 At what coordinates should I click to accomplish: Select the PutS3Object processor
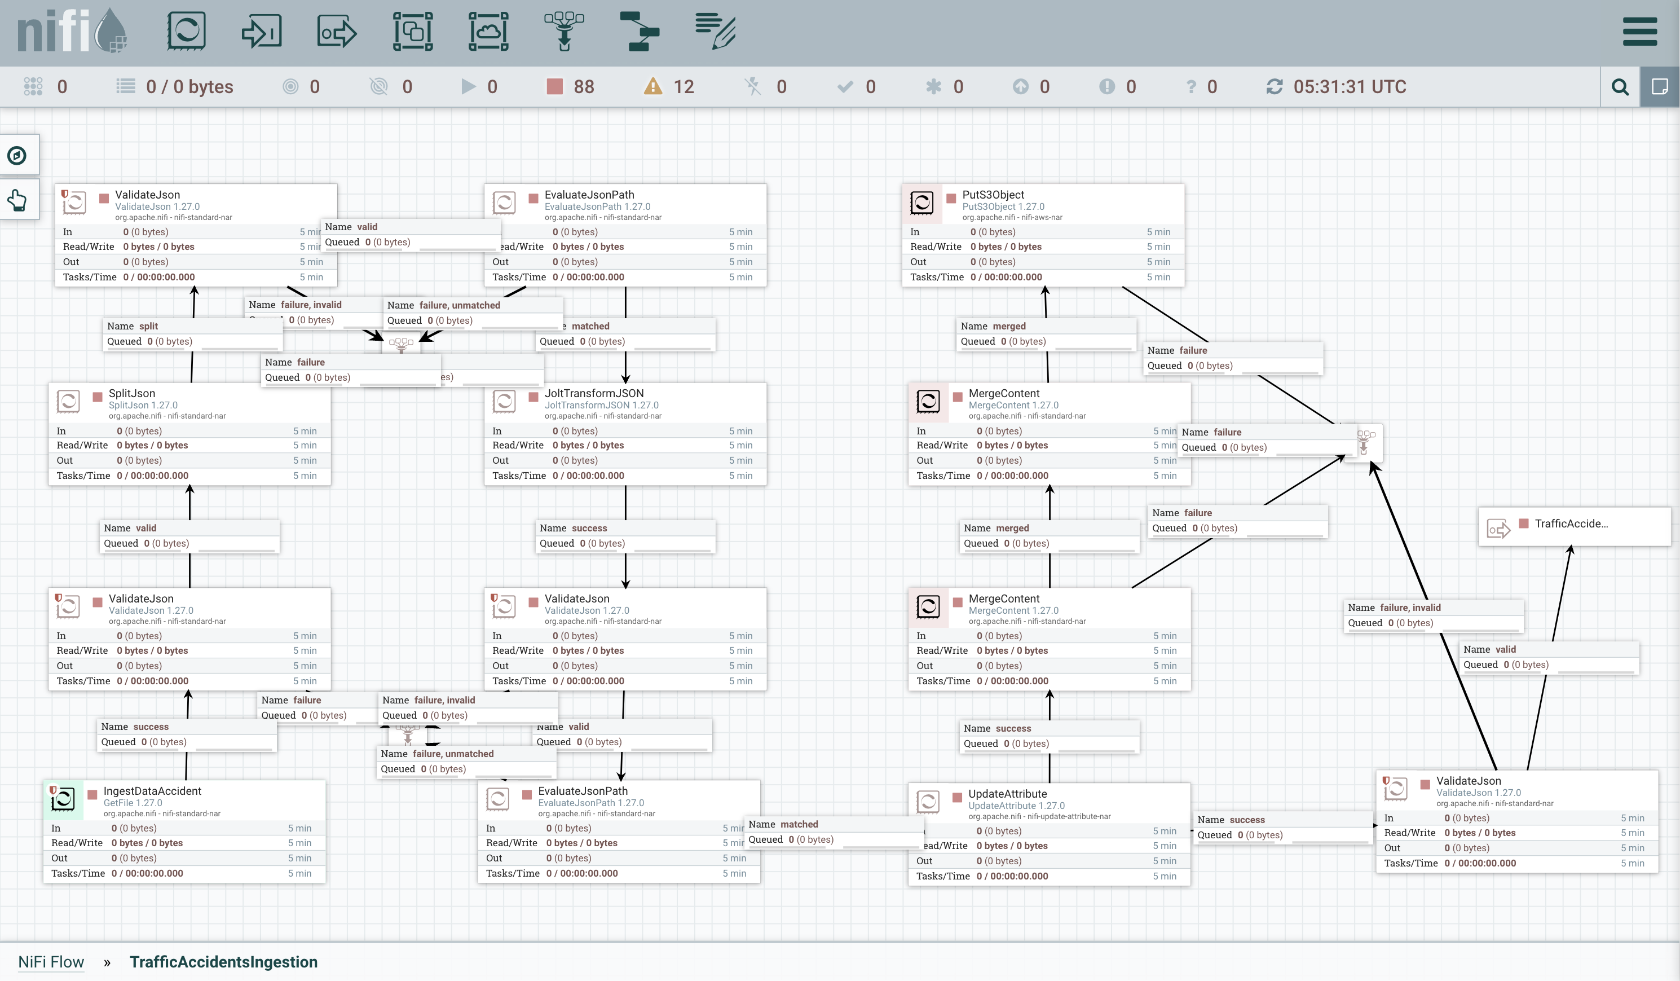[x=1043, y=235]
